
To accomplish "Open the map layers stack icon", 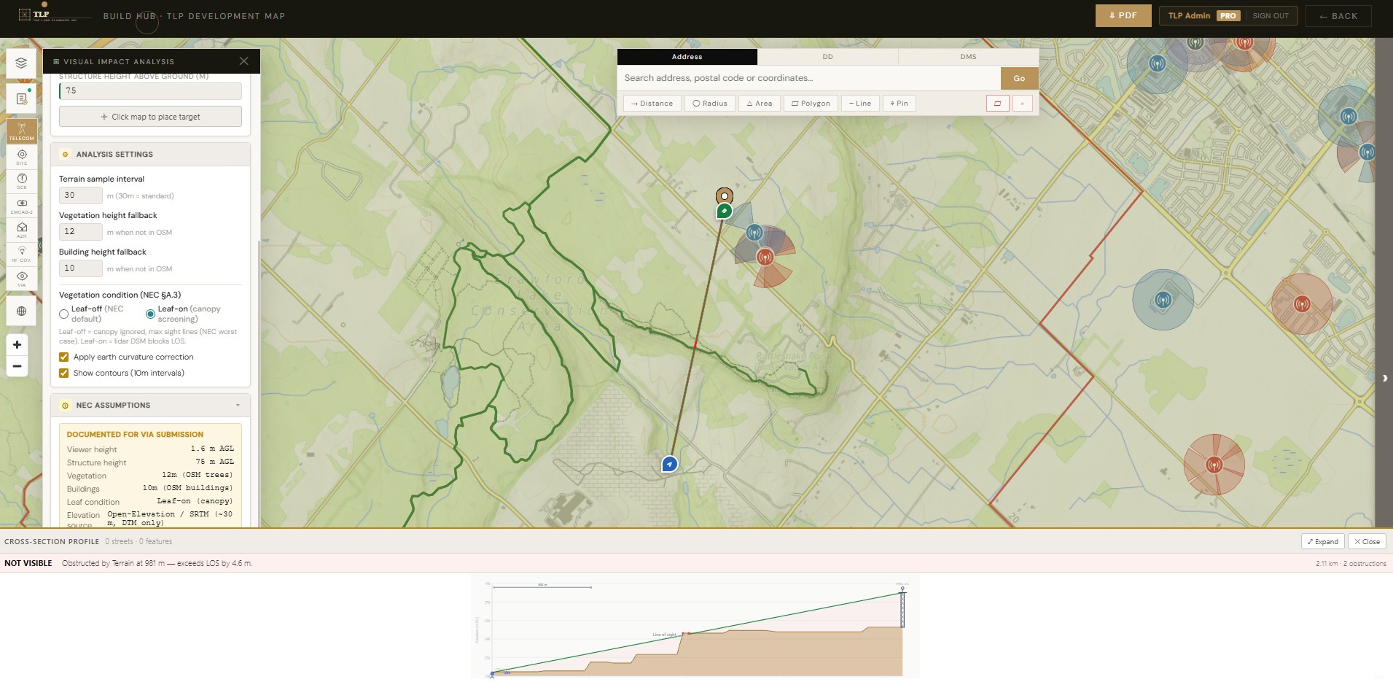I will coord(21,63).
